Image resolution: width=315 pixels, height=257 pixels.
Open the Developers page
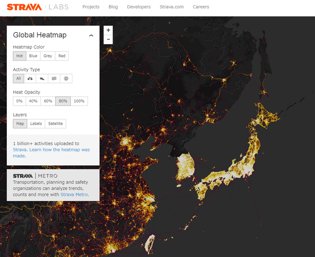[x=139, y=7]
